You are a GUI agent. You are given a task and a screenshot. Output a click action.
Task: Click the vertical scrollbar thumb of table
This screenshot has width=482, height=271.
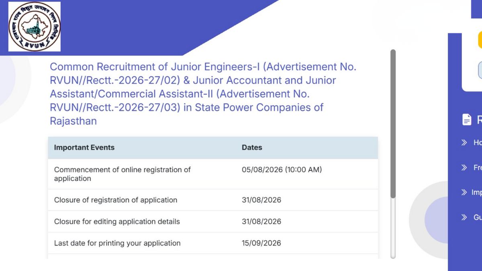point(393,124)
